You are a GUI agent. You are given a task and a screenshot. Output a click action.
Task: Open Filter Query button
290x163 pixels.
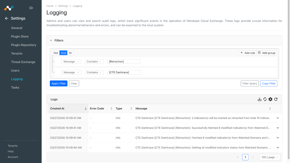tap(250, 84)
